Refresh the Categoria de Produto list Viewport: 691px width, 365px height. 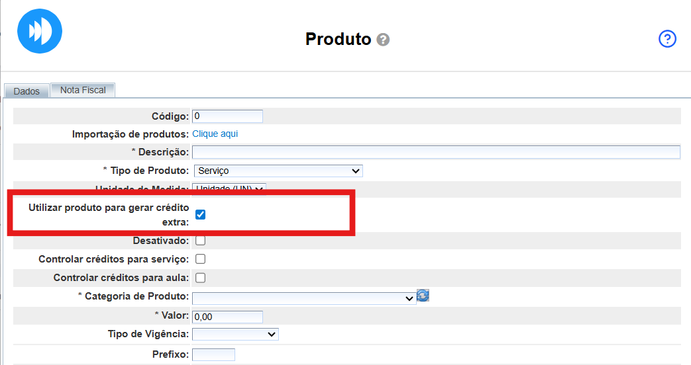pos(423,295)
